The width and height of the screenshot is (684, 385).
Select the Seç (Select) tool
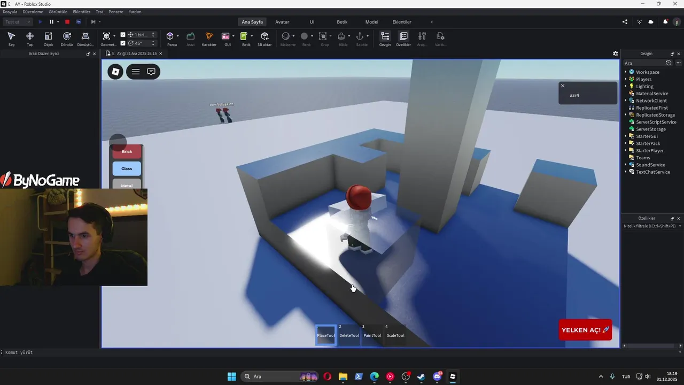11,38
